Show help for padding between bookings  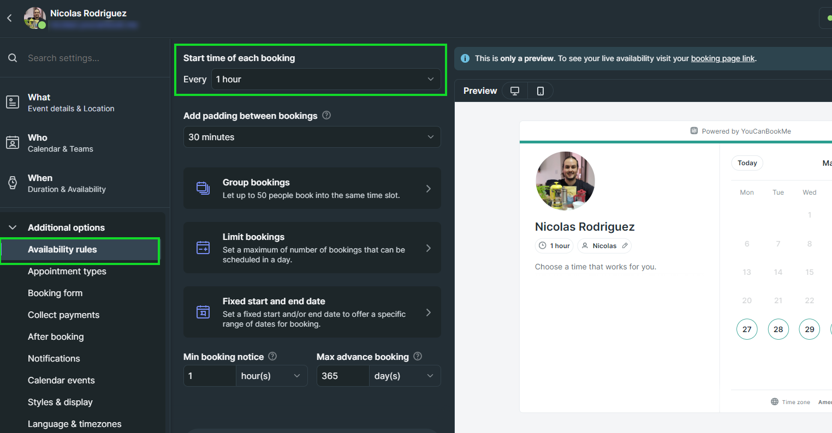click(x=326, y=116)
